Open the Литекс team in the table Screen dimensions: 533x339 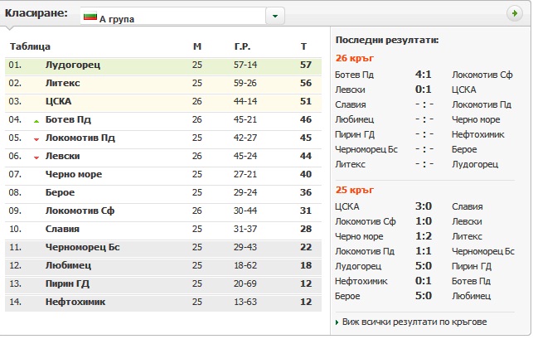click(x=62, y=84)
